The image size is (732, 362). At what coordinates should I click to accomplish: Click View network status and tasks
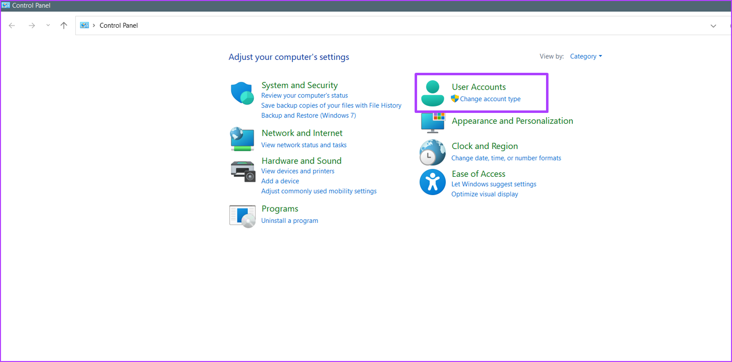click(304, 145)
